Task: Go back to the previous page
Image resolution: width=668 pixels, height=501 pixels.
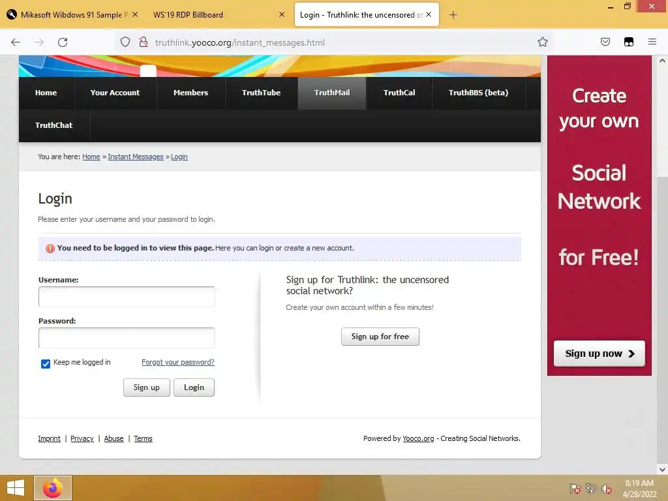Action: click(x=16, y=42)
